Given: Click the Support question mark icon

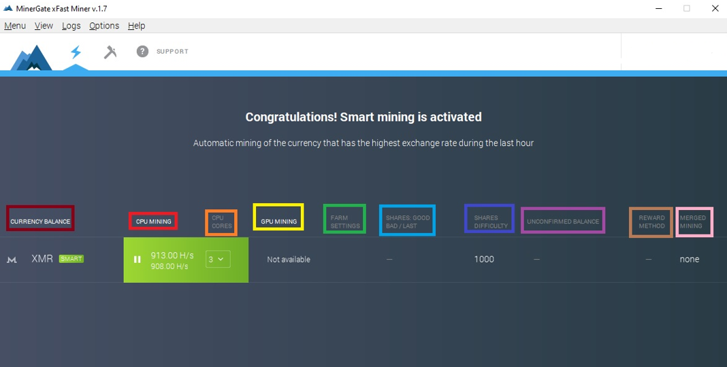Looking at the screenshot, I should point(142,52).
